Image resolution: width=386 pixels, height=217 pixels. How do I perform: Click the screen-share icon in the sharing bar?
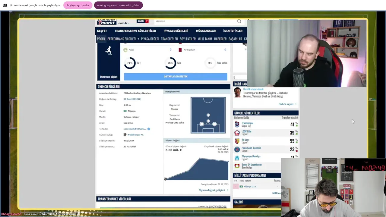point(5,5)
